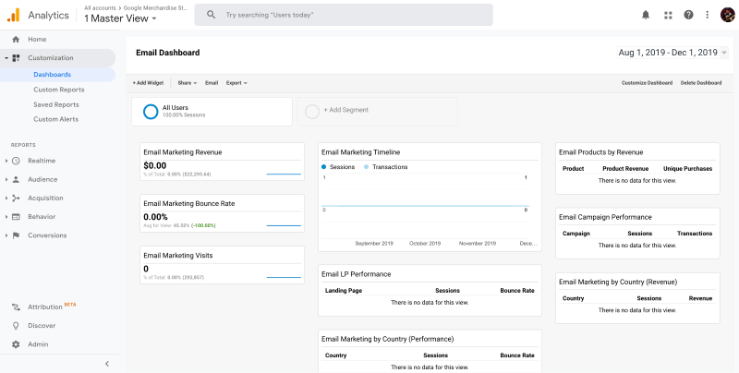Click the Unique Purchases column header

coord(687,169)
